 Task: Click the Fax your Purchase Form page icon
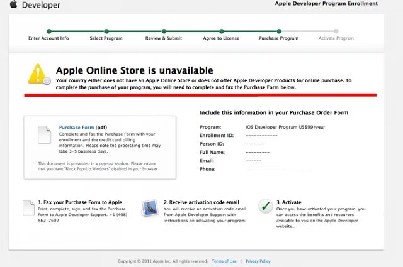point(28,208)
